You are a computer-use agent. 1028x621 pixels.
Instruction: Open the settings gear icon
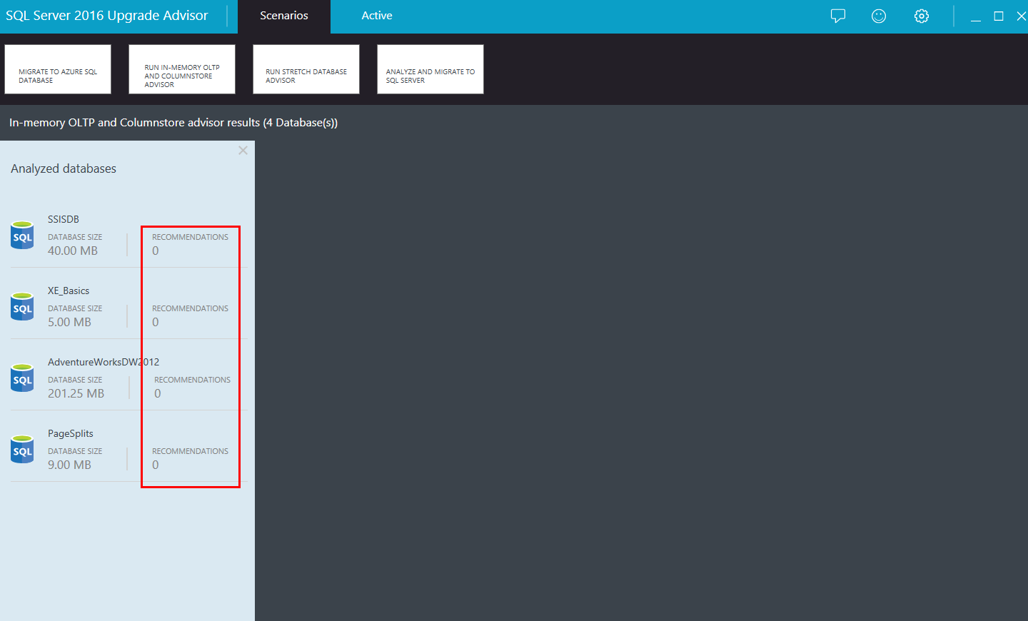click(x=922, y=16)
